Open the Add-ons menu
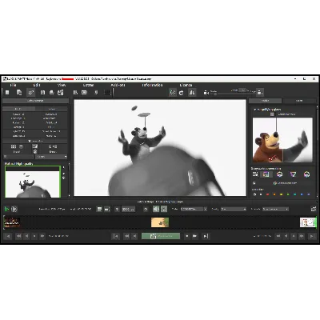 click(118, 85)
